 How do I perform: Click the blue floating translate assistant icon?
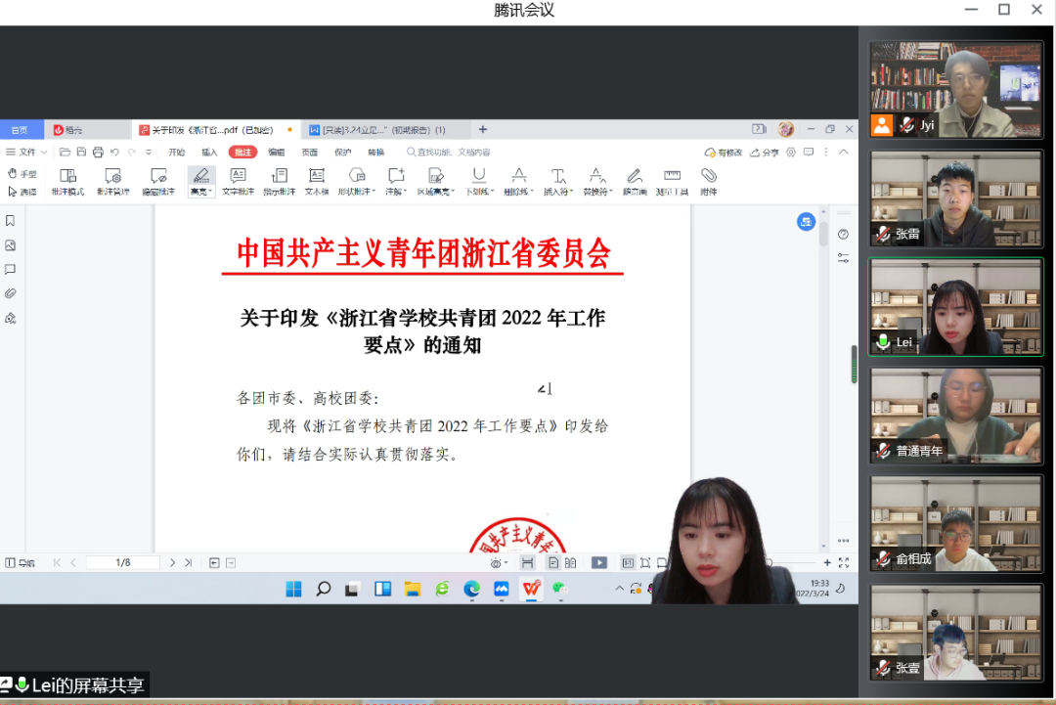click(x=806, y=222)
